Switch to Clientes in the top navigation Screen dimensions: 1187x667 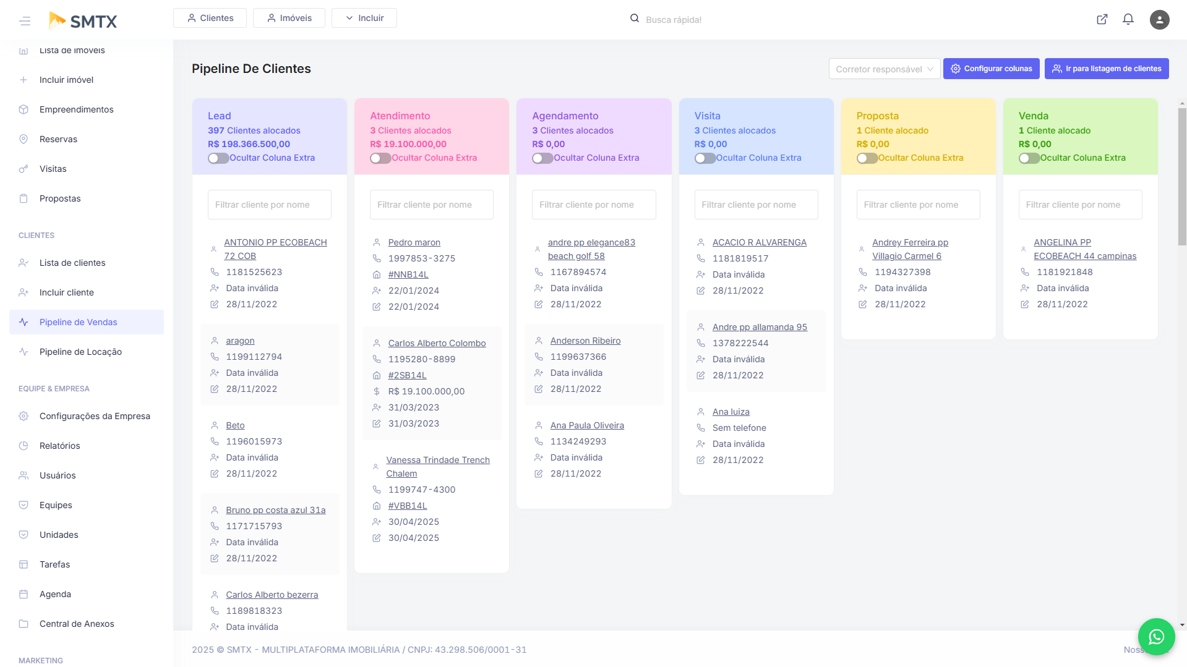210,17
